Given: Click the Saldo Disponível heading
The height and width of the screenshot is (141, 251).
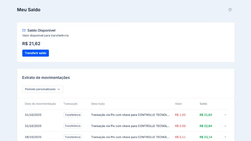Looking at the screenshot, I should pyautogui.click(x=41, y=30).
